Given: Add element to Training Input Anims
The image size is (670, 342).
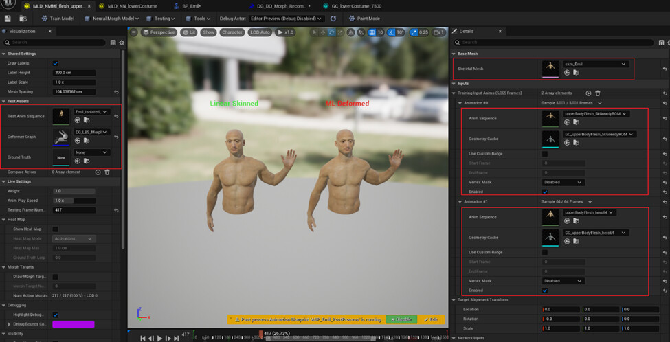Looking at the screenshot, I should [588, 93].
